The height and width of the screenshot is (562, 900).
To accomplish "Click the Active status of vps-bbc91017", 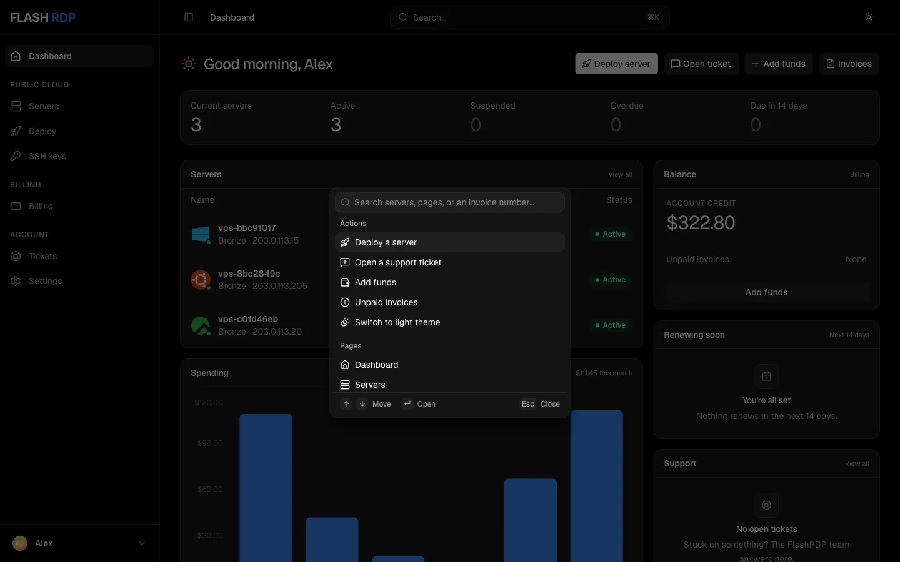I will (x=610, y=234).
